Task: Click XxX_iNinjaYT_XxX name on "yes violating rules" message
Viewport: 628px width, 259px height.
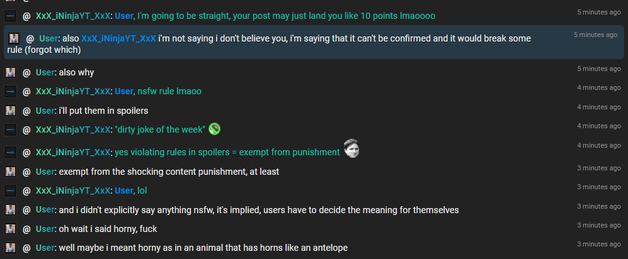Action: pyautogui.click(x=72, y=153)
